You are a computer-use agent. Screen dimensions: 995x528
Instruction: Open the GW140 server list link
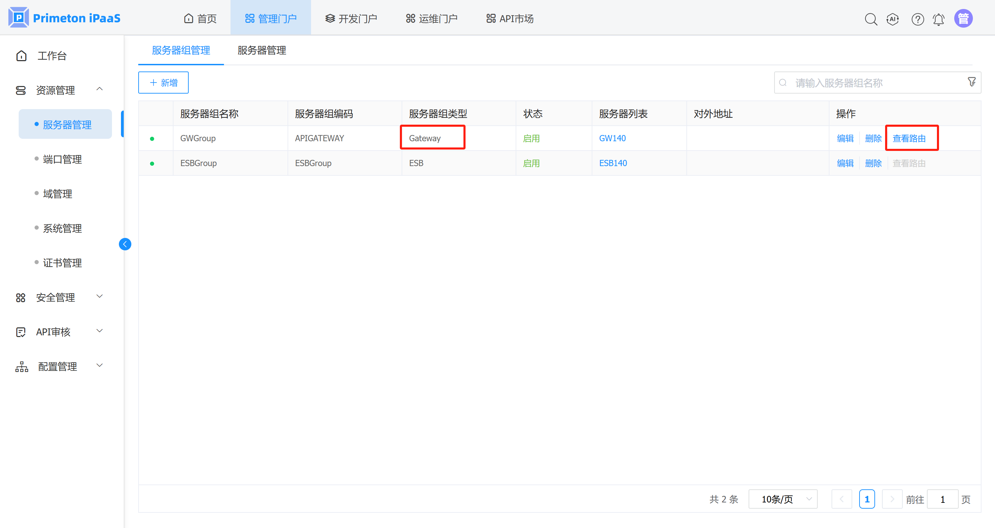[x=612, y=138]
